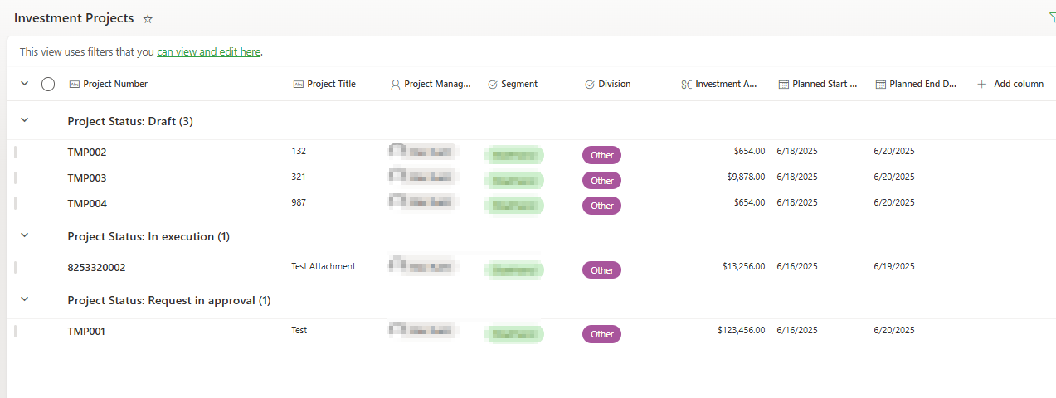Collapse the Project Status: Draft group
This screenshot has height=398, width=1056.
[x=24, y=120]
